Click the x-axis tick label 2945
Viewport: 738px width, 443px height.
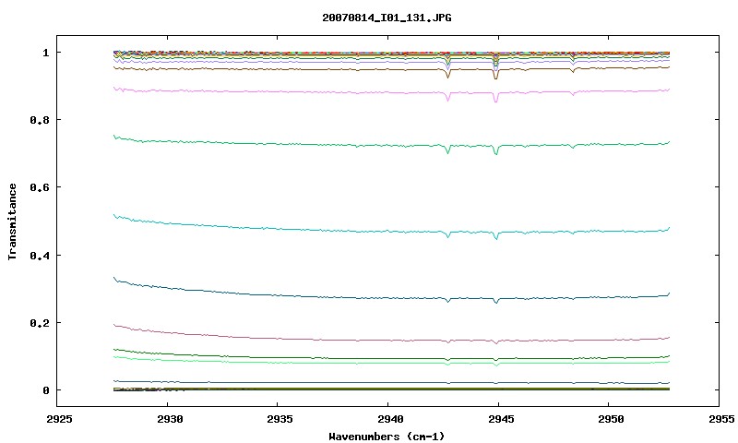coord(500,419)
